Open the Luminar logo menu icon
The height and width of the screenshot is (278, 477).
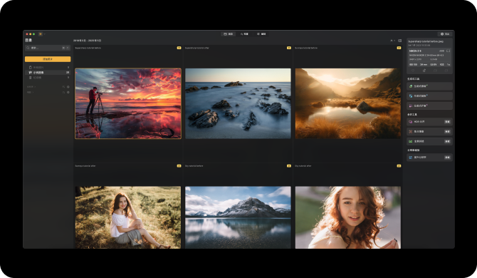click(x=40, y=34)
